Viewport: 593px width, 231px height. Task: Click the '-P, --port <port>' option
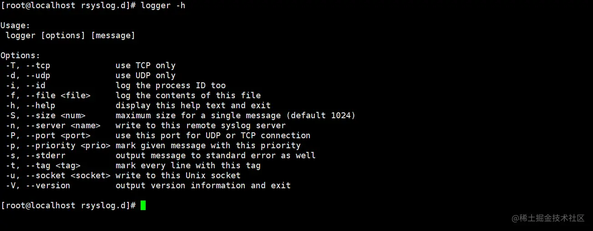pyautogui.click(x=48, y=136)
